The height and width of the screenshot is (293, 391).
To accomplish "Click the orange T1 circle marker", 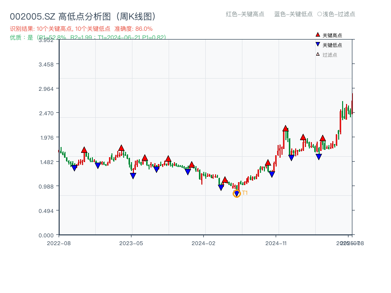I will tap(237, 193).
